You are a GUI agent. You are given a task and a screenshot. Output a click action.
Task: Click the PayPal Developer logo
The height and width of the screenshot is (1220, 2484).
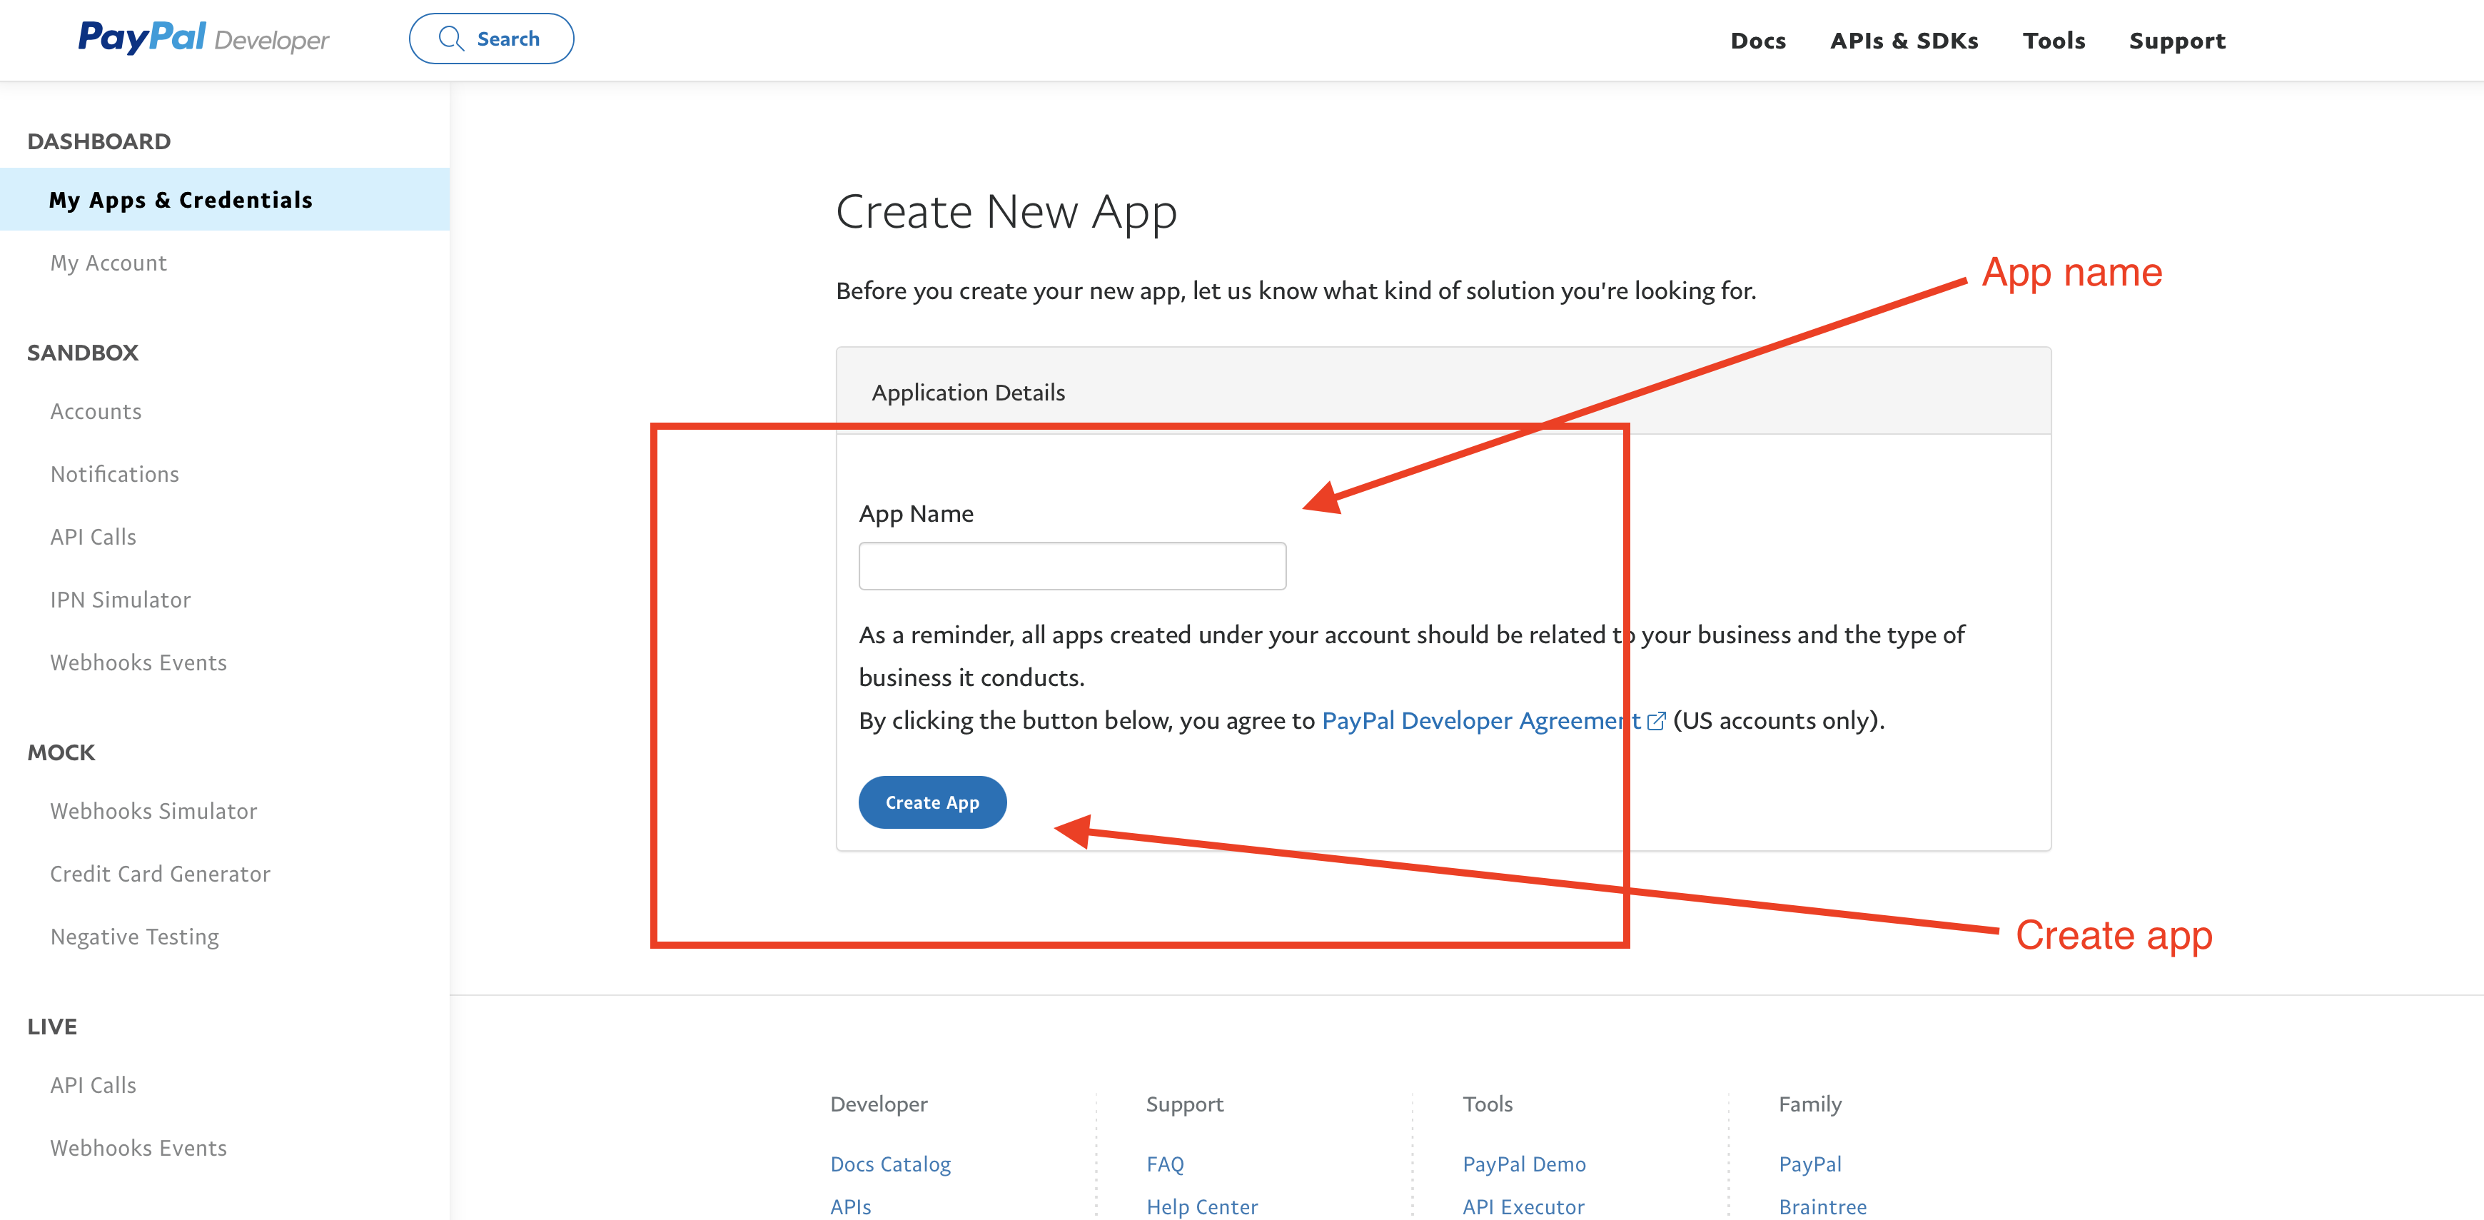(203, 39)
